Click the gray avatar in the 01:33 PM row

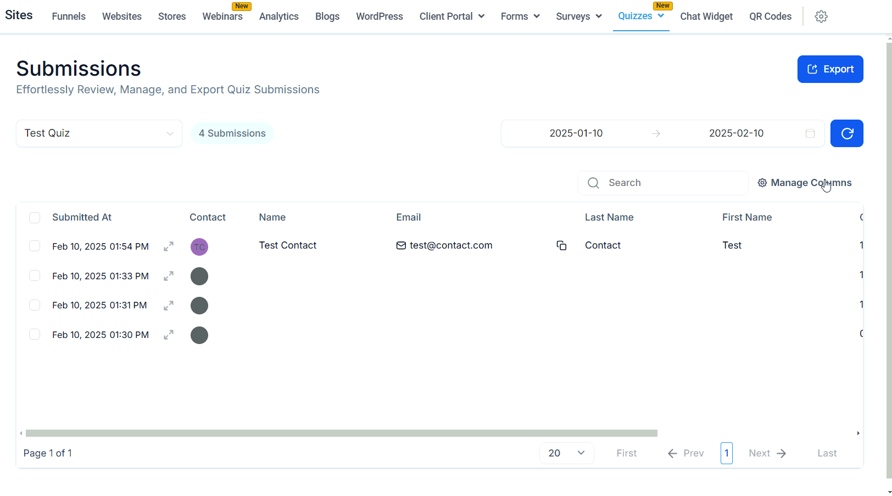coord(199,276)
